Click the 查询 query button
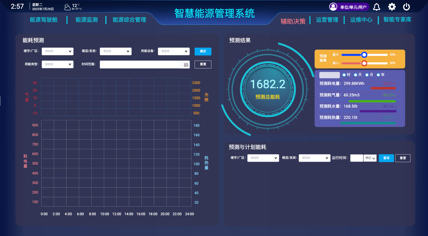Viewport: 428px width, 236px height. coord(386,158)
